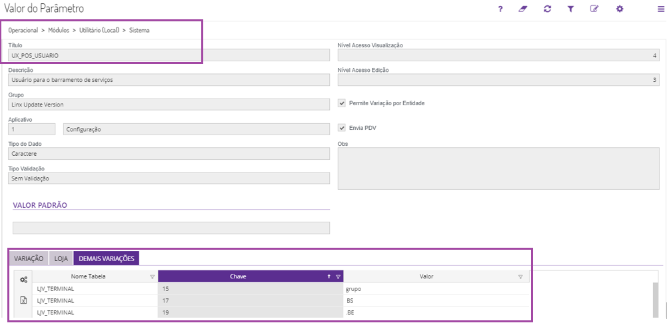Open filter dropdown on Chave column
Image resolution: width=667 pixels, height=323 pixels.
coord(338,276)
